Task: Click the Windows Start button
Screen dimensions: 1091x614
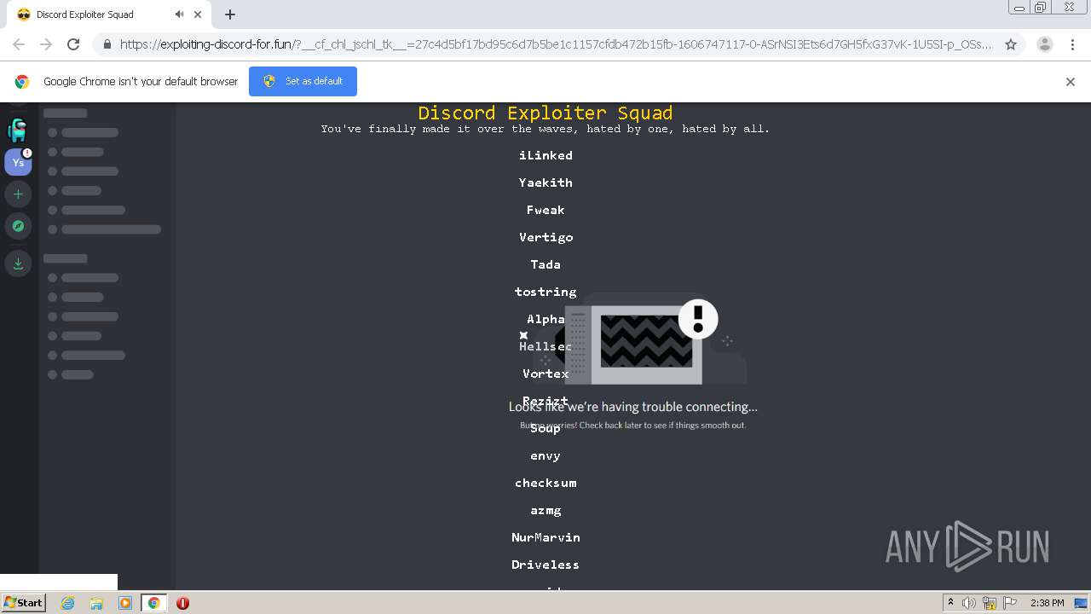Action: pos(23,602)
